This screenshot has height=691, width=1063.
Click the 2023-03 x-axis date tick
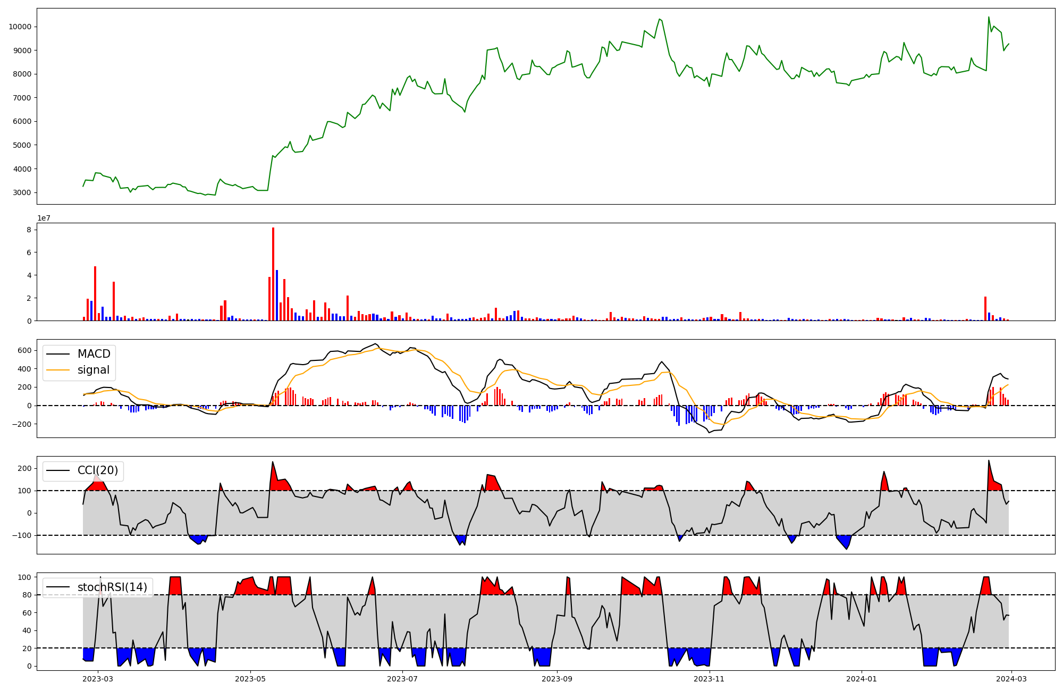point(98,679)
